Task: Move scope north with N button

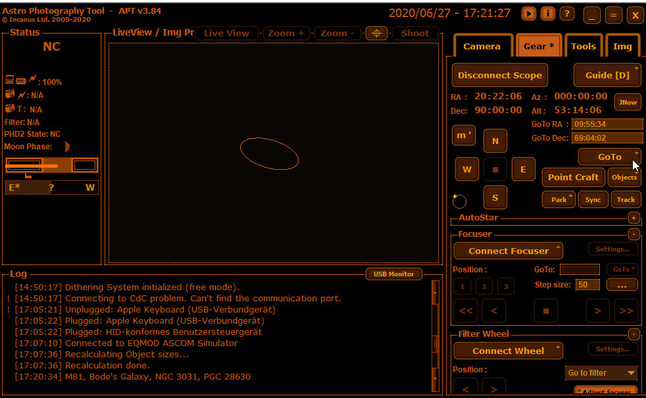Action: 495,141
